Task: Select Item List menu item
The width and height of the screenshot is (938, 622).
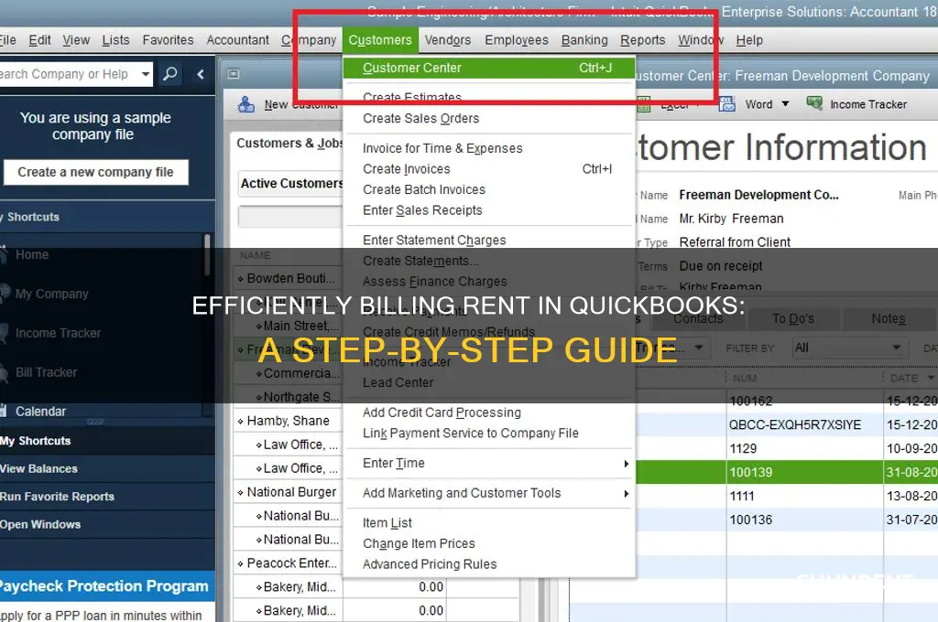Action: pyautogui.click(x=387, y=523)
